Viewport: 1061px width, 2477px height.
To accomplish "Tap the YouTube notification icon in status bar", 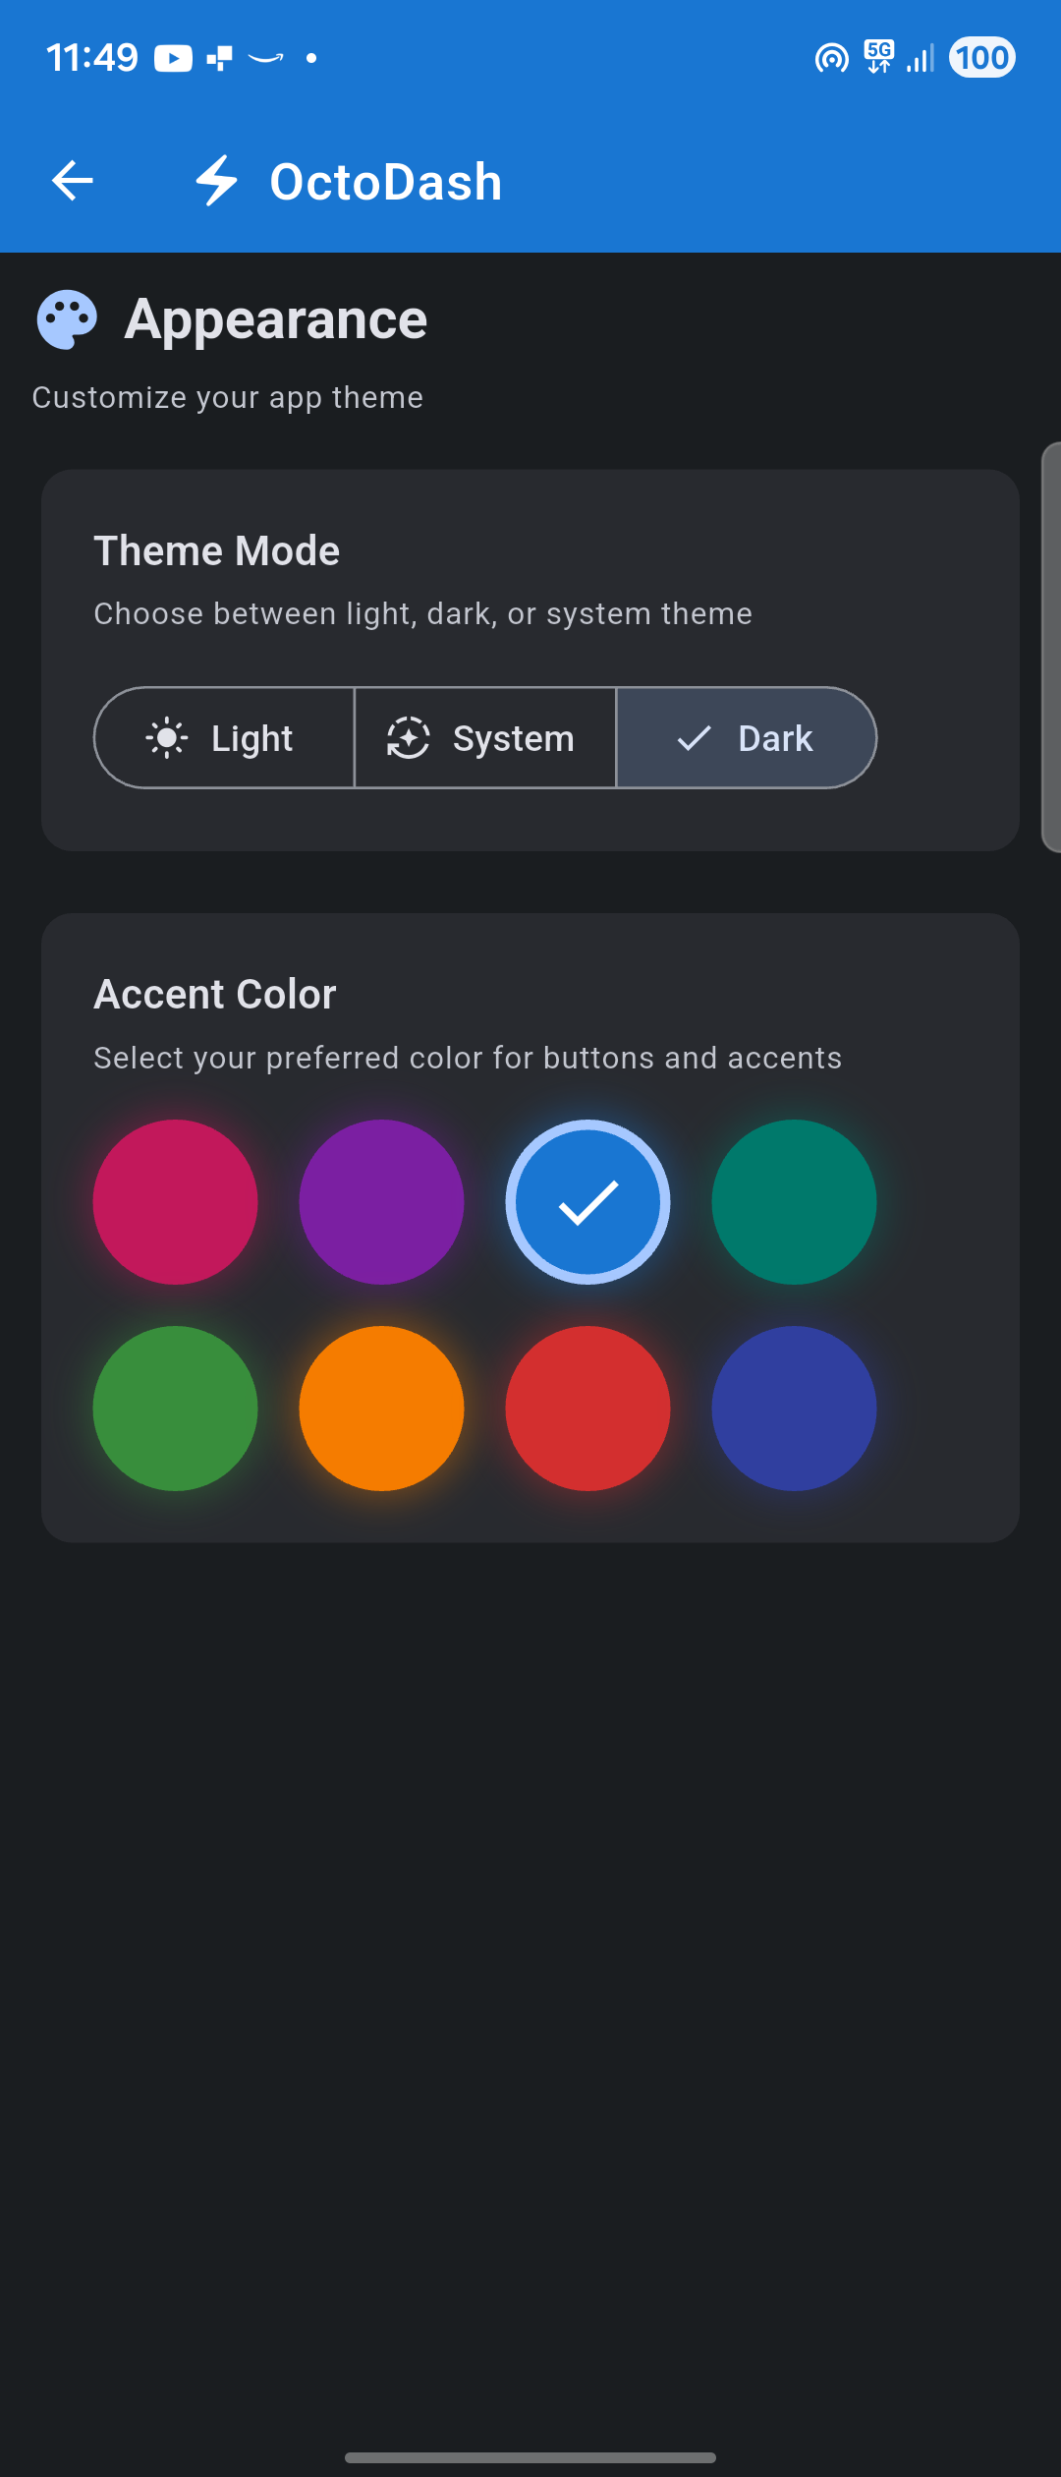I will 173,59.
